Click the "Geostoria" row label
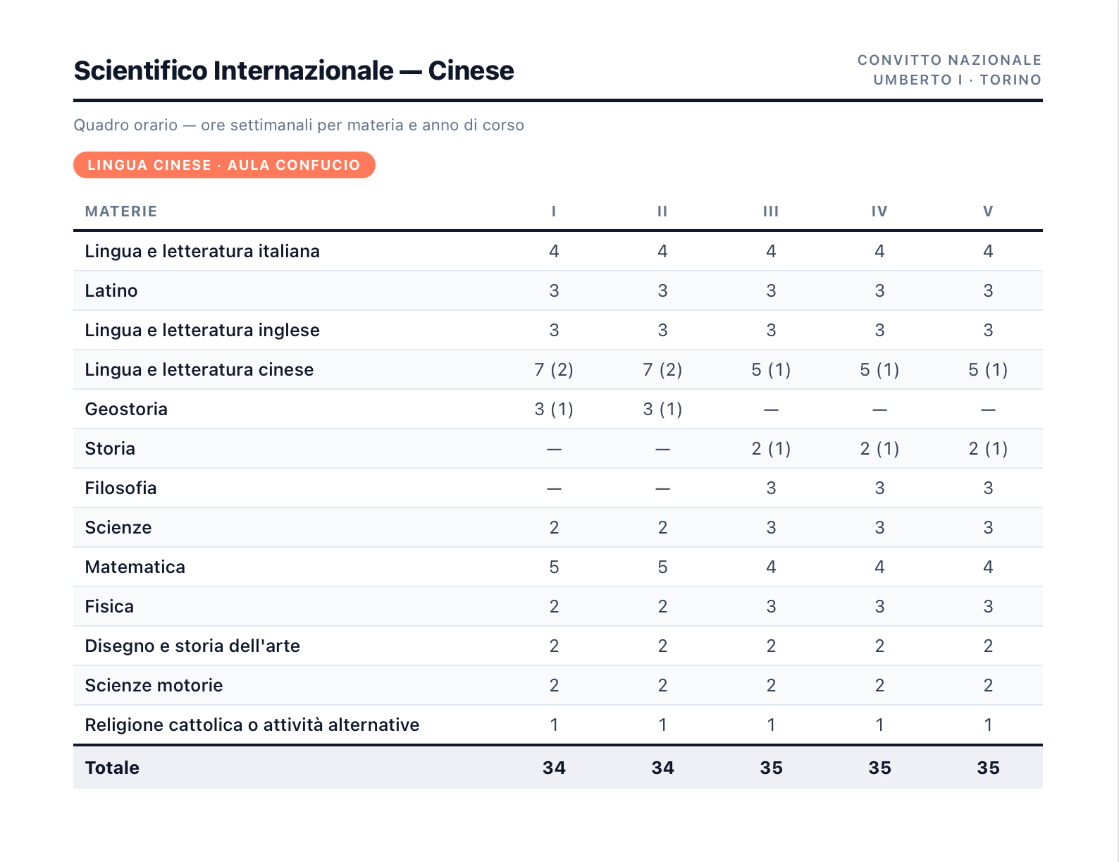This screenshot has width=1119, height=862. [126, 410]
